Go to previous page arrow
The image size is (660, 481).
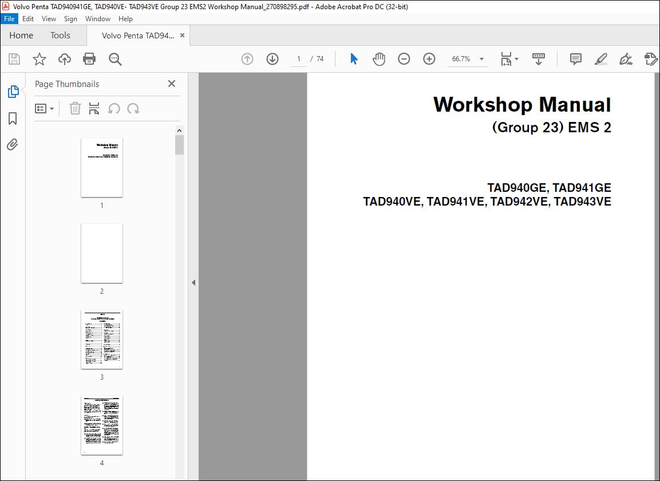[247, 59]
